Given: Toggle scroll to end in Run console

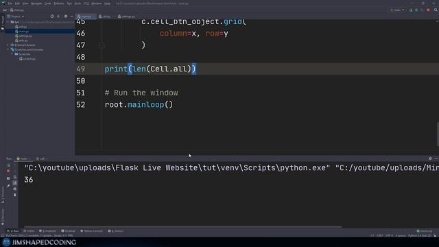Looking at the screenshot, I should click(x=15, y=183).
